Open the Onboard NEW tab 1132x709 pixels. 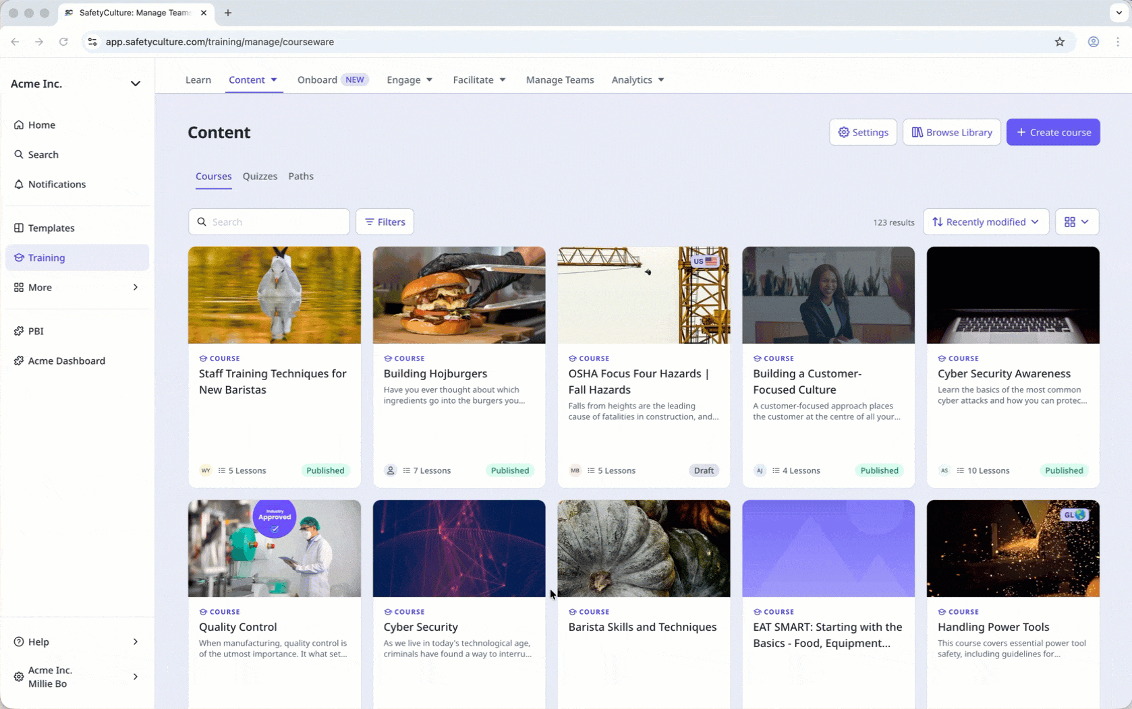tap(333, 80)
